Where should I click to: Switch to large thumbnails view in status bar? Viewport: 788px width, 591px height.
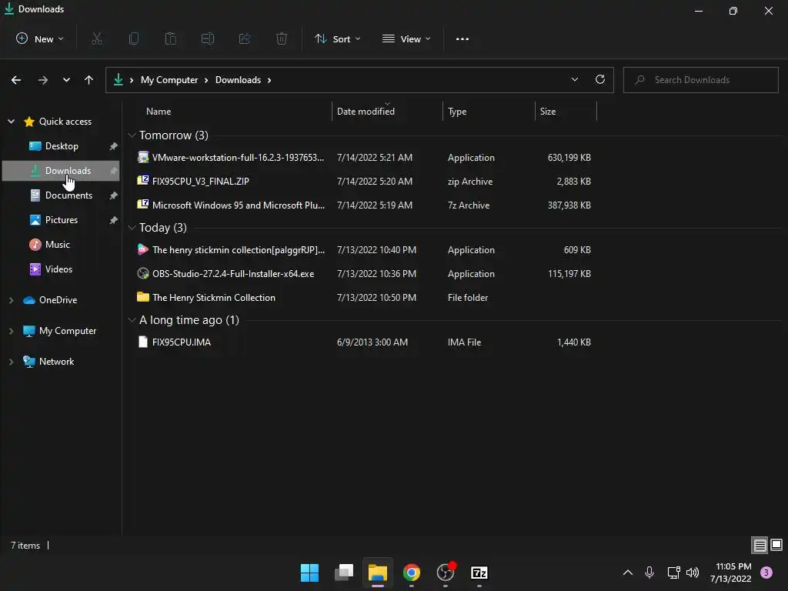(x=776, y=545)
